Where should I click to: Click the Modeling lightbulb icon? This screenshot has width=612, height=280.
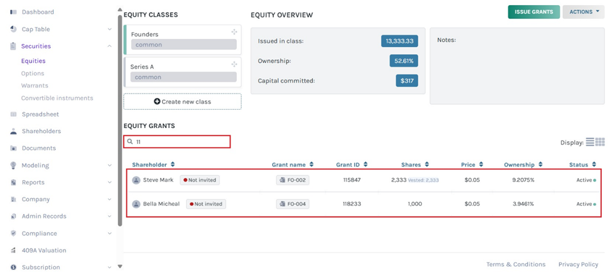tap(14, 165)
